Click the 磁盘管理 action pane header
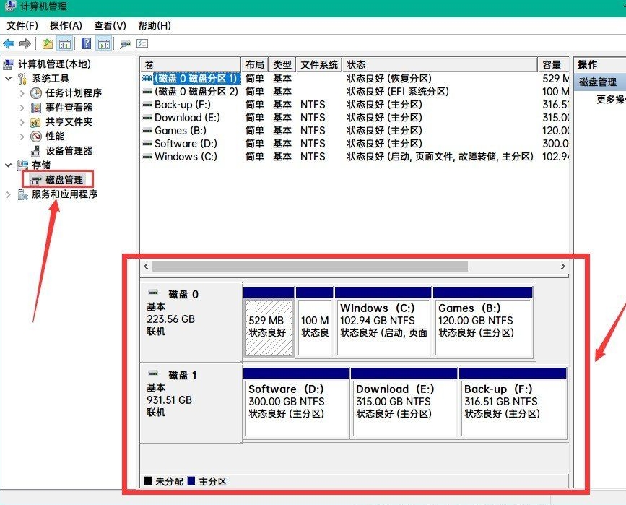626x505 pixels. coord(600,82)
